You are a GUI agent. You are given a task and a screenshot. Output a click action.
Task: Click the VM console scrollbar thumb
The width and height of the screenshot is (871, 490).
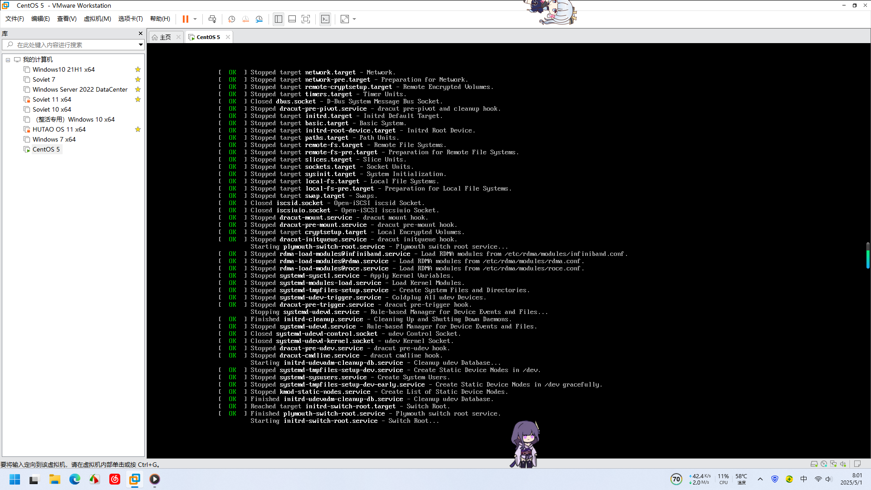click(x=868, y=255)
